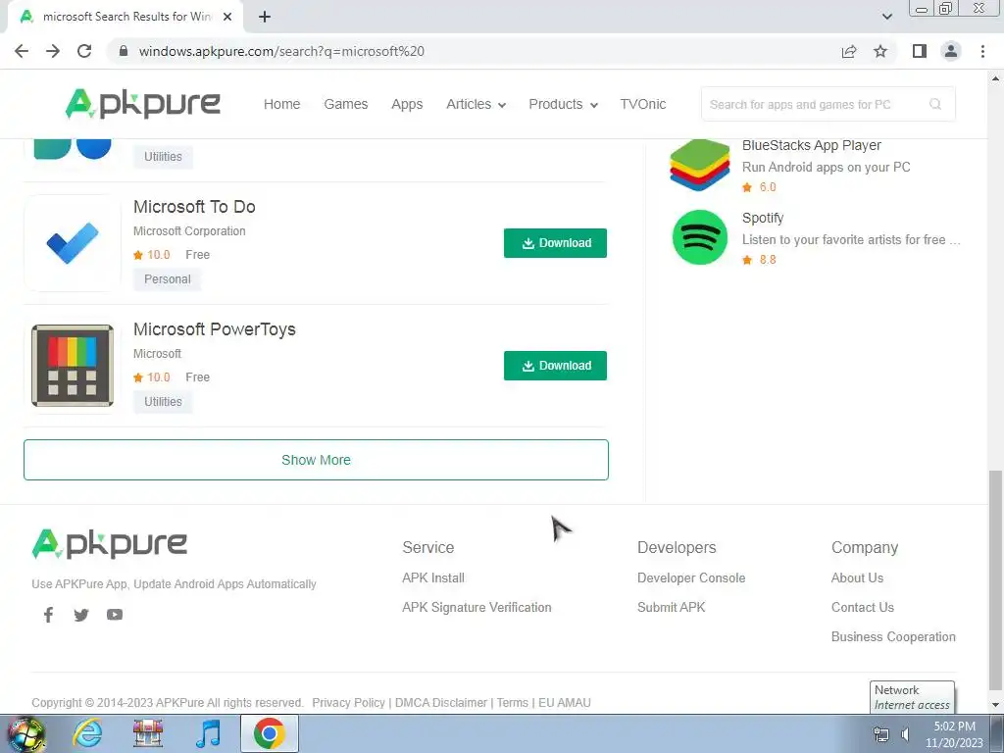Open the tab search chevron in Chrome
Screen dimensions: 1004x753
[x=886, y=17]
